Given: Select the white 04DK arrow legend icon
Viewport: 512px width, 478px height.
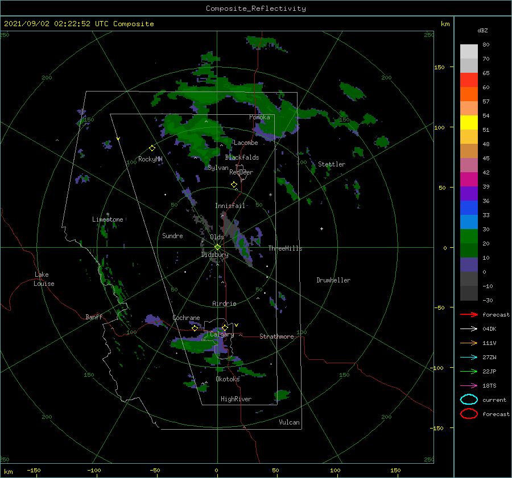Looking at the screenshot, I should pos(469,329).
